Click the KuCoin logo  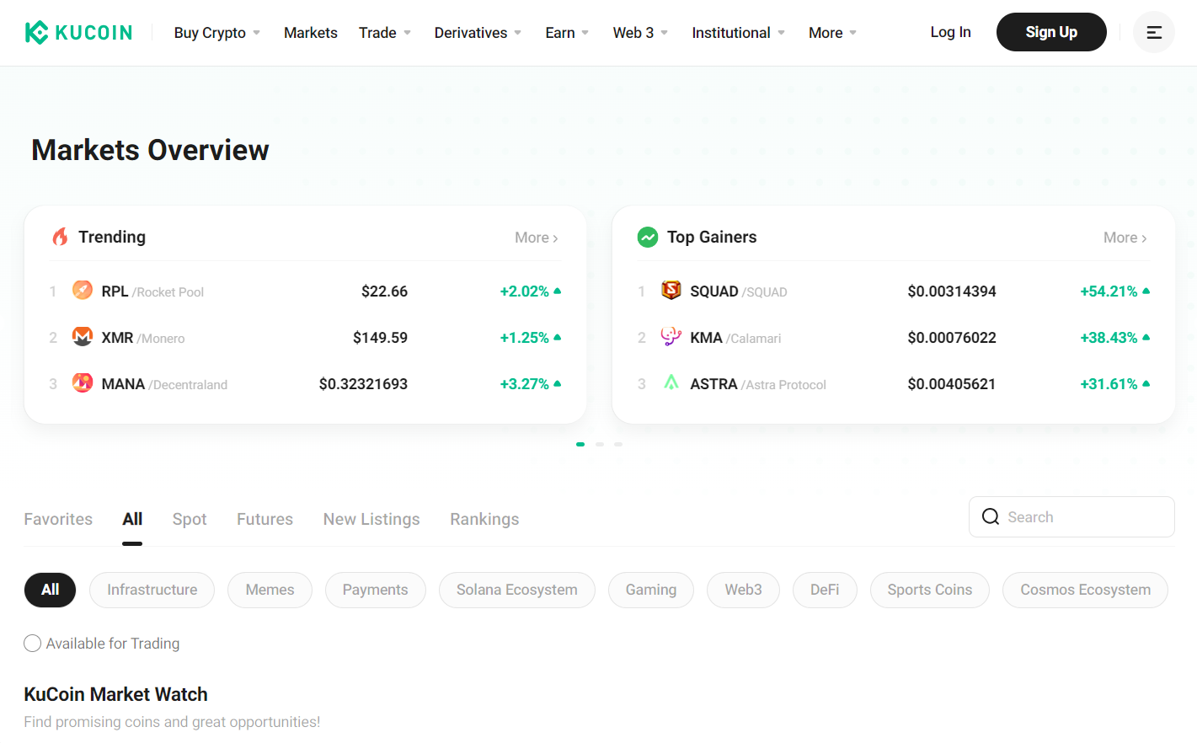[78, 33]
